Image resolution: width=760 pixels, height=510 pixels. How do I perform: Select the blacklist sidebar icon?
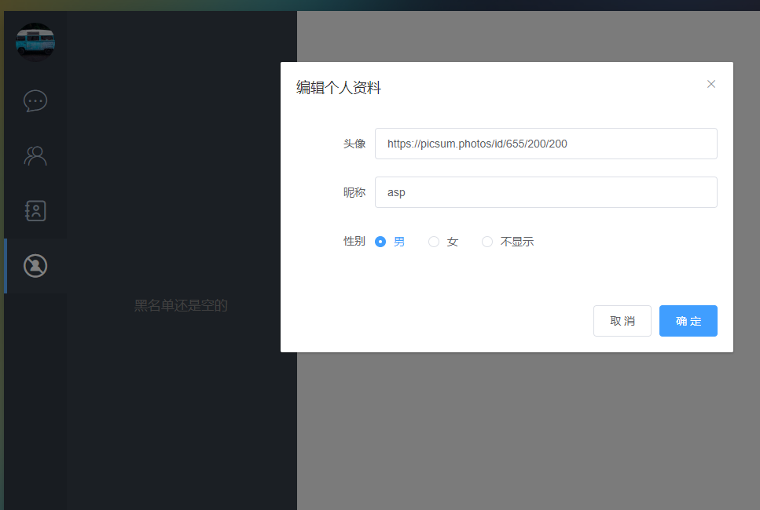pyautogui.click(x=35, y=266)
